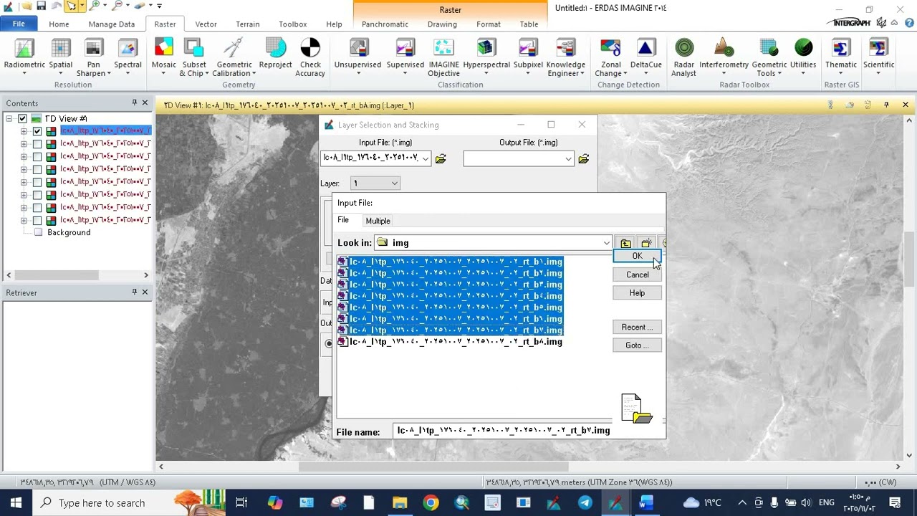Image resolution: width=917 pixels, height=516 pixels.
Task: Launch IMAGINE Objective
Action: tap(444, 57)
